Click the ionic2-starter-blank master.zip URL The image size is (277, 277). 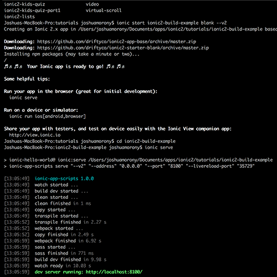(x=123, y=48)
